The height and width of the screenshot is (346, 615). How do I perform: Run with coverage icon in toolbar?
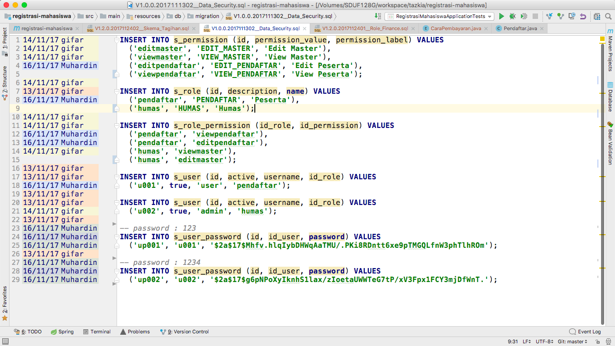coord(524,16)
